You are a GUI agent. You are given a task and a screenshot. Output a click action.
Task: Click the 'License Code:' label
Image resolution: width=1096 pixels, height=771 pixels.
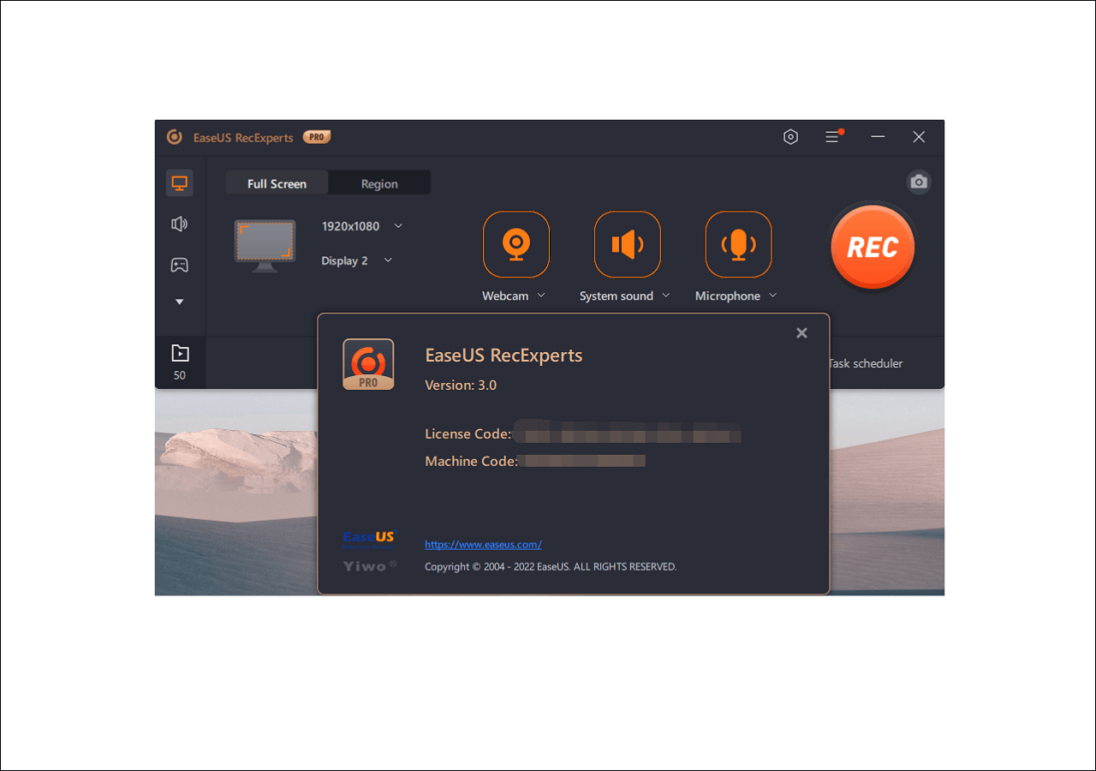click(468, 434)
